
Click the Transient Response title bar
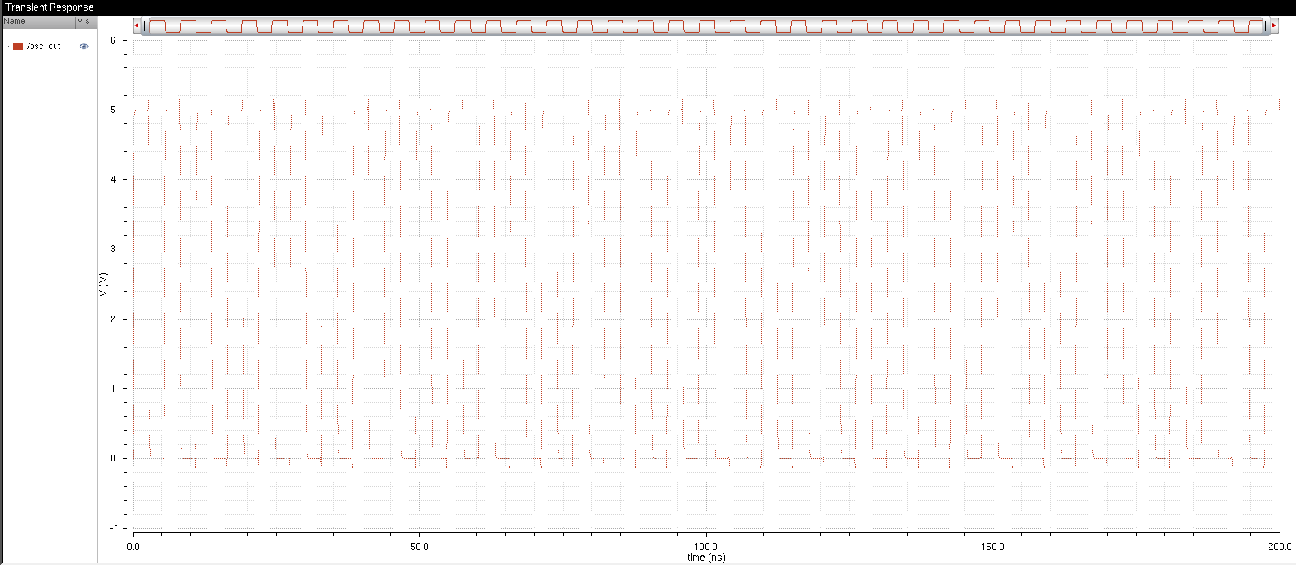(50, 7)
